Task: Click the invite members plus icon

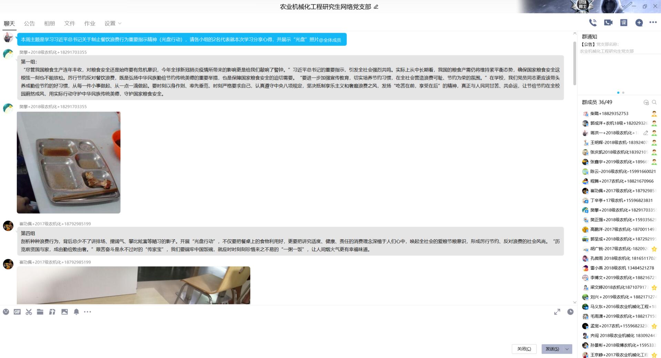Action: [x=639, y=23]
